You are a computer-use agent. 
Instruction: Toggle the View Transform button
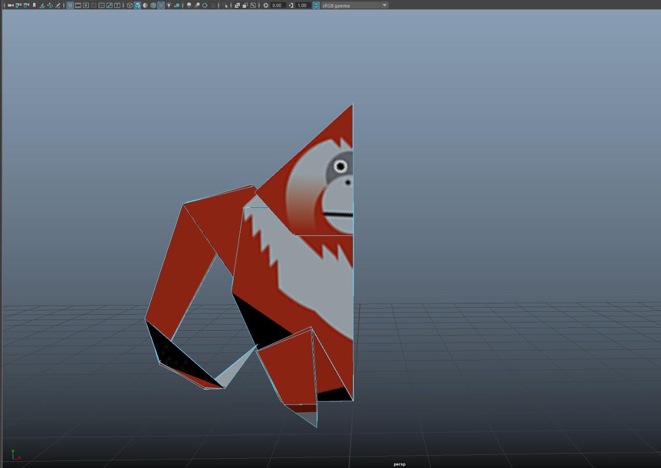[316, 5]
